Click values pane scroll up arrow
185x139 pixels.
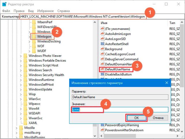tap(182, 22)
